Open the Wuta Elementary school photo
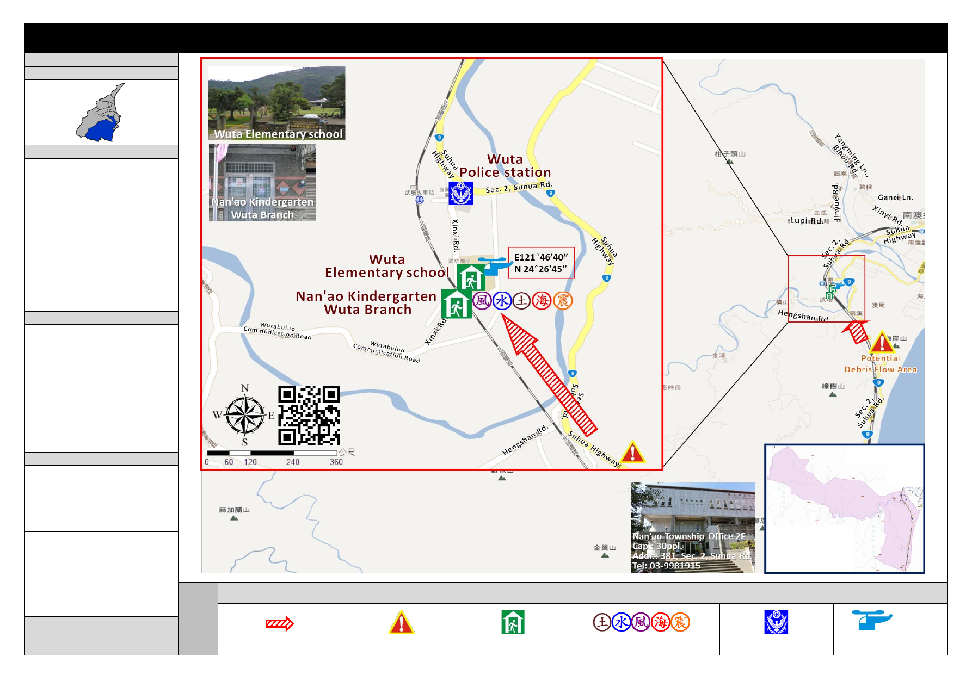Image resolution: width=972 pixels, height=687 pixels. tap(276, 103)
